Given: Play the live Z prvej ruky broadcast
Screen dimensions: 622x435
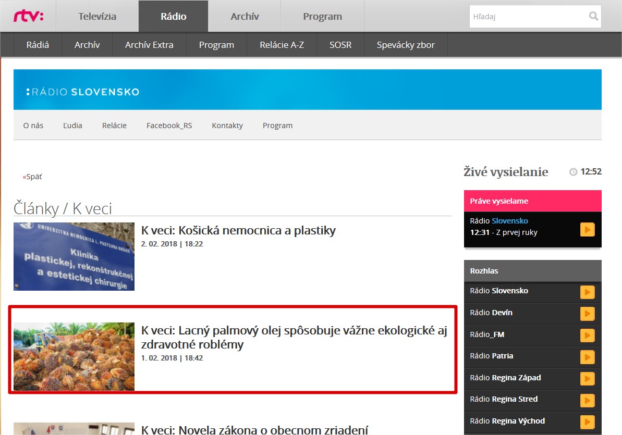Looking at the screenshot, I should coord(587,230).
